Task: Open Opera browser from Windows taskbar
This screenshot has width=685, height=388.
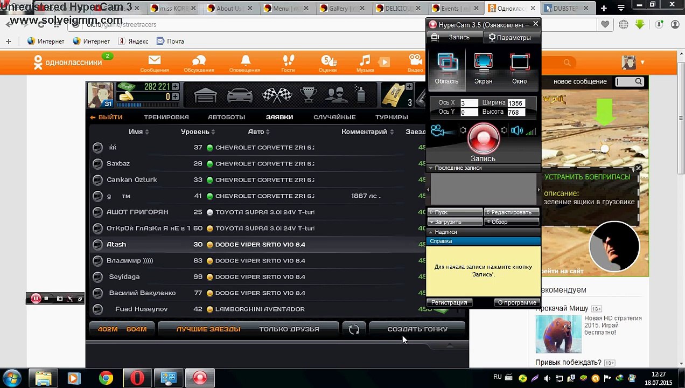Action: pyautogui.click(x=137, y=378)
